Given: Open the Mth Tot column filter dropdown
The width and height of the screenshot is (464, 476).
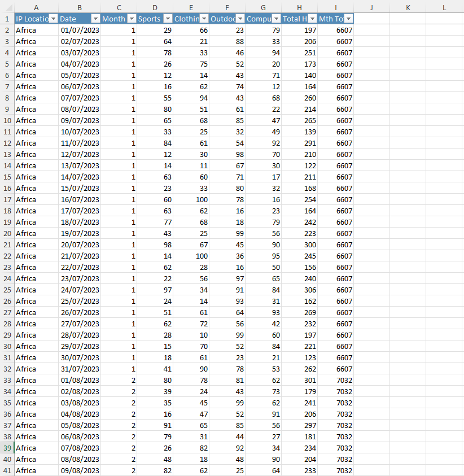Looking at the screenshot, I should coord(348,19).
